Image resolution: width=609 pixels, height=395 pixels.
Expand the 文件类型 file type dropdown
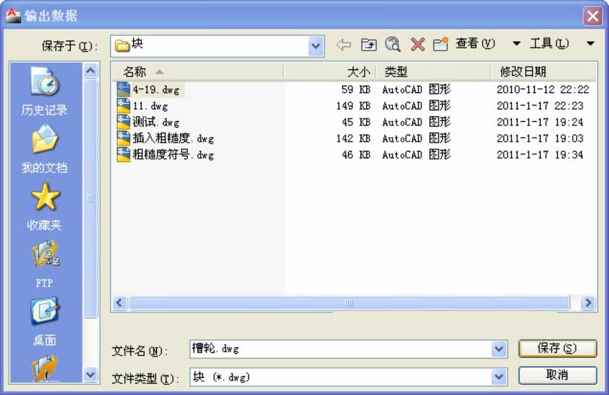pos(499,377)
